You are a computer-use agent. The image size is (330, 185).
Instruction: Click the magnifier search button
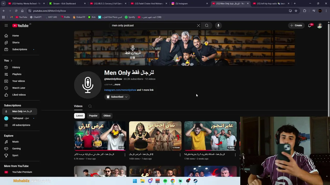207,25
